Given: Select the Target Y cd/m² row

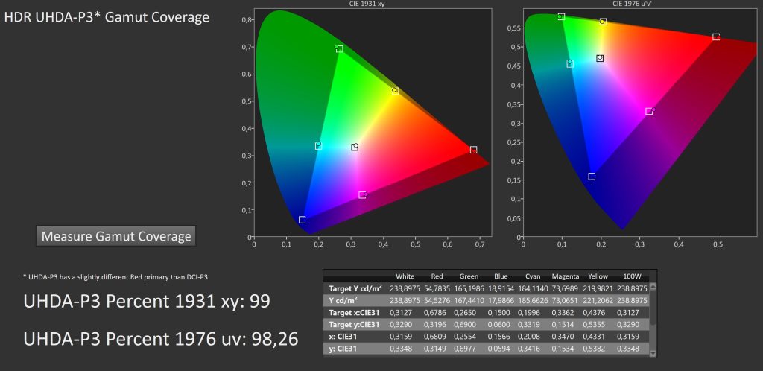Looking at the screenshot, I should pos(355,288).
